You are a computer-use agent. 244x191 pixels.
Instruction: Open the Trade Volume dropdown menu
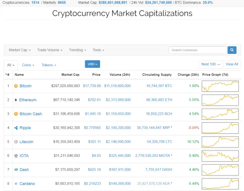[50, 50]
